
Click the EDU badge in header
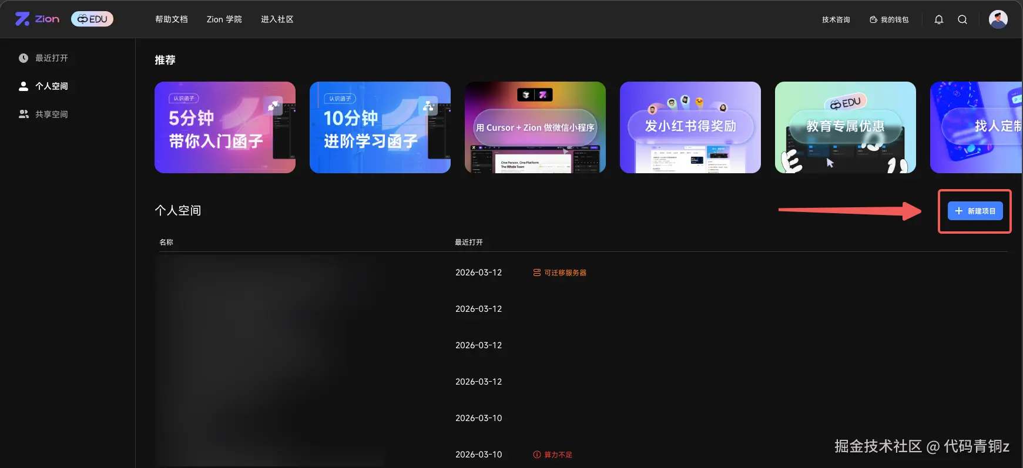coord(92,19)
